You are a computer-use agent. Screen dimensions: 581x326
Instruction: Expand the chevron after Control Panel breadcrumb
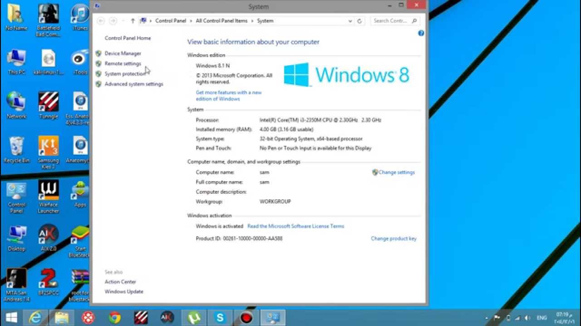191,21
